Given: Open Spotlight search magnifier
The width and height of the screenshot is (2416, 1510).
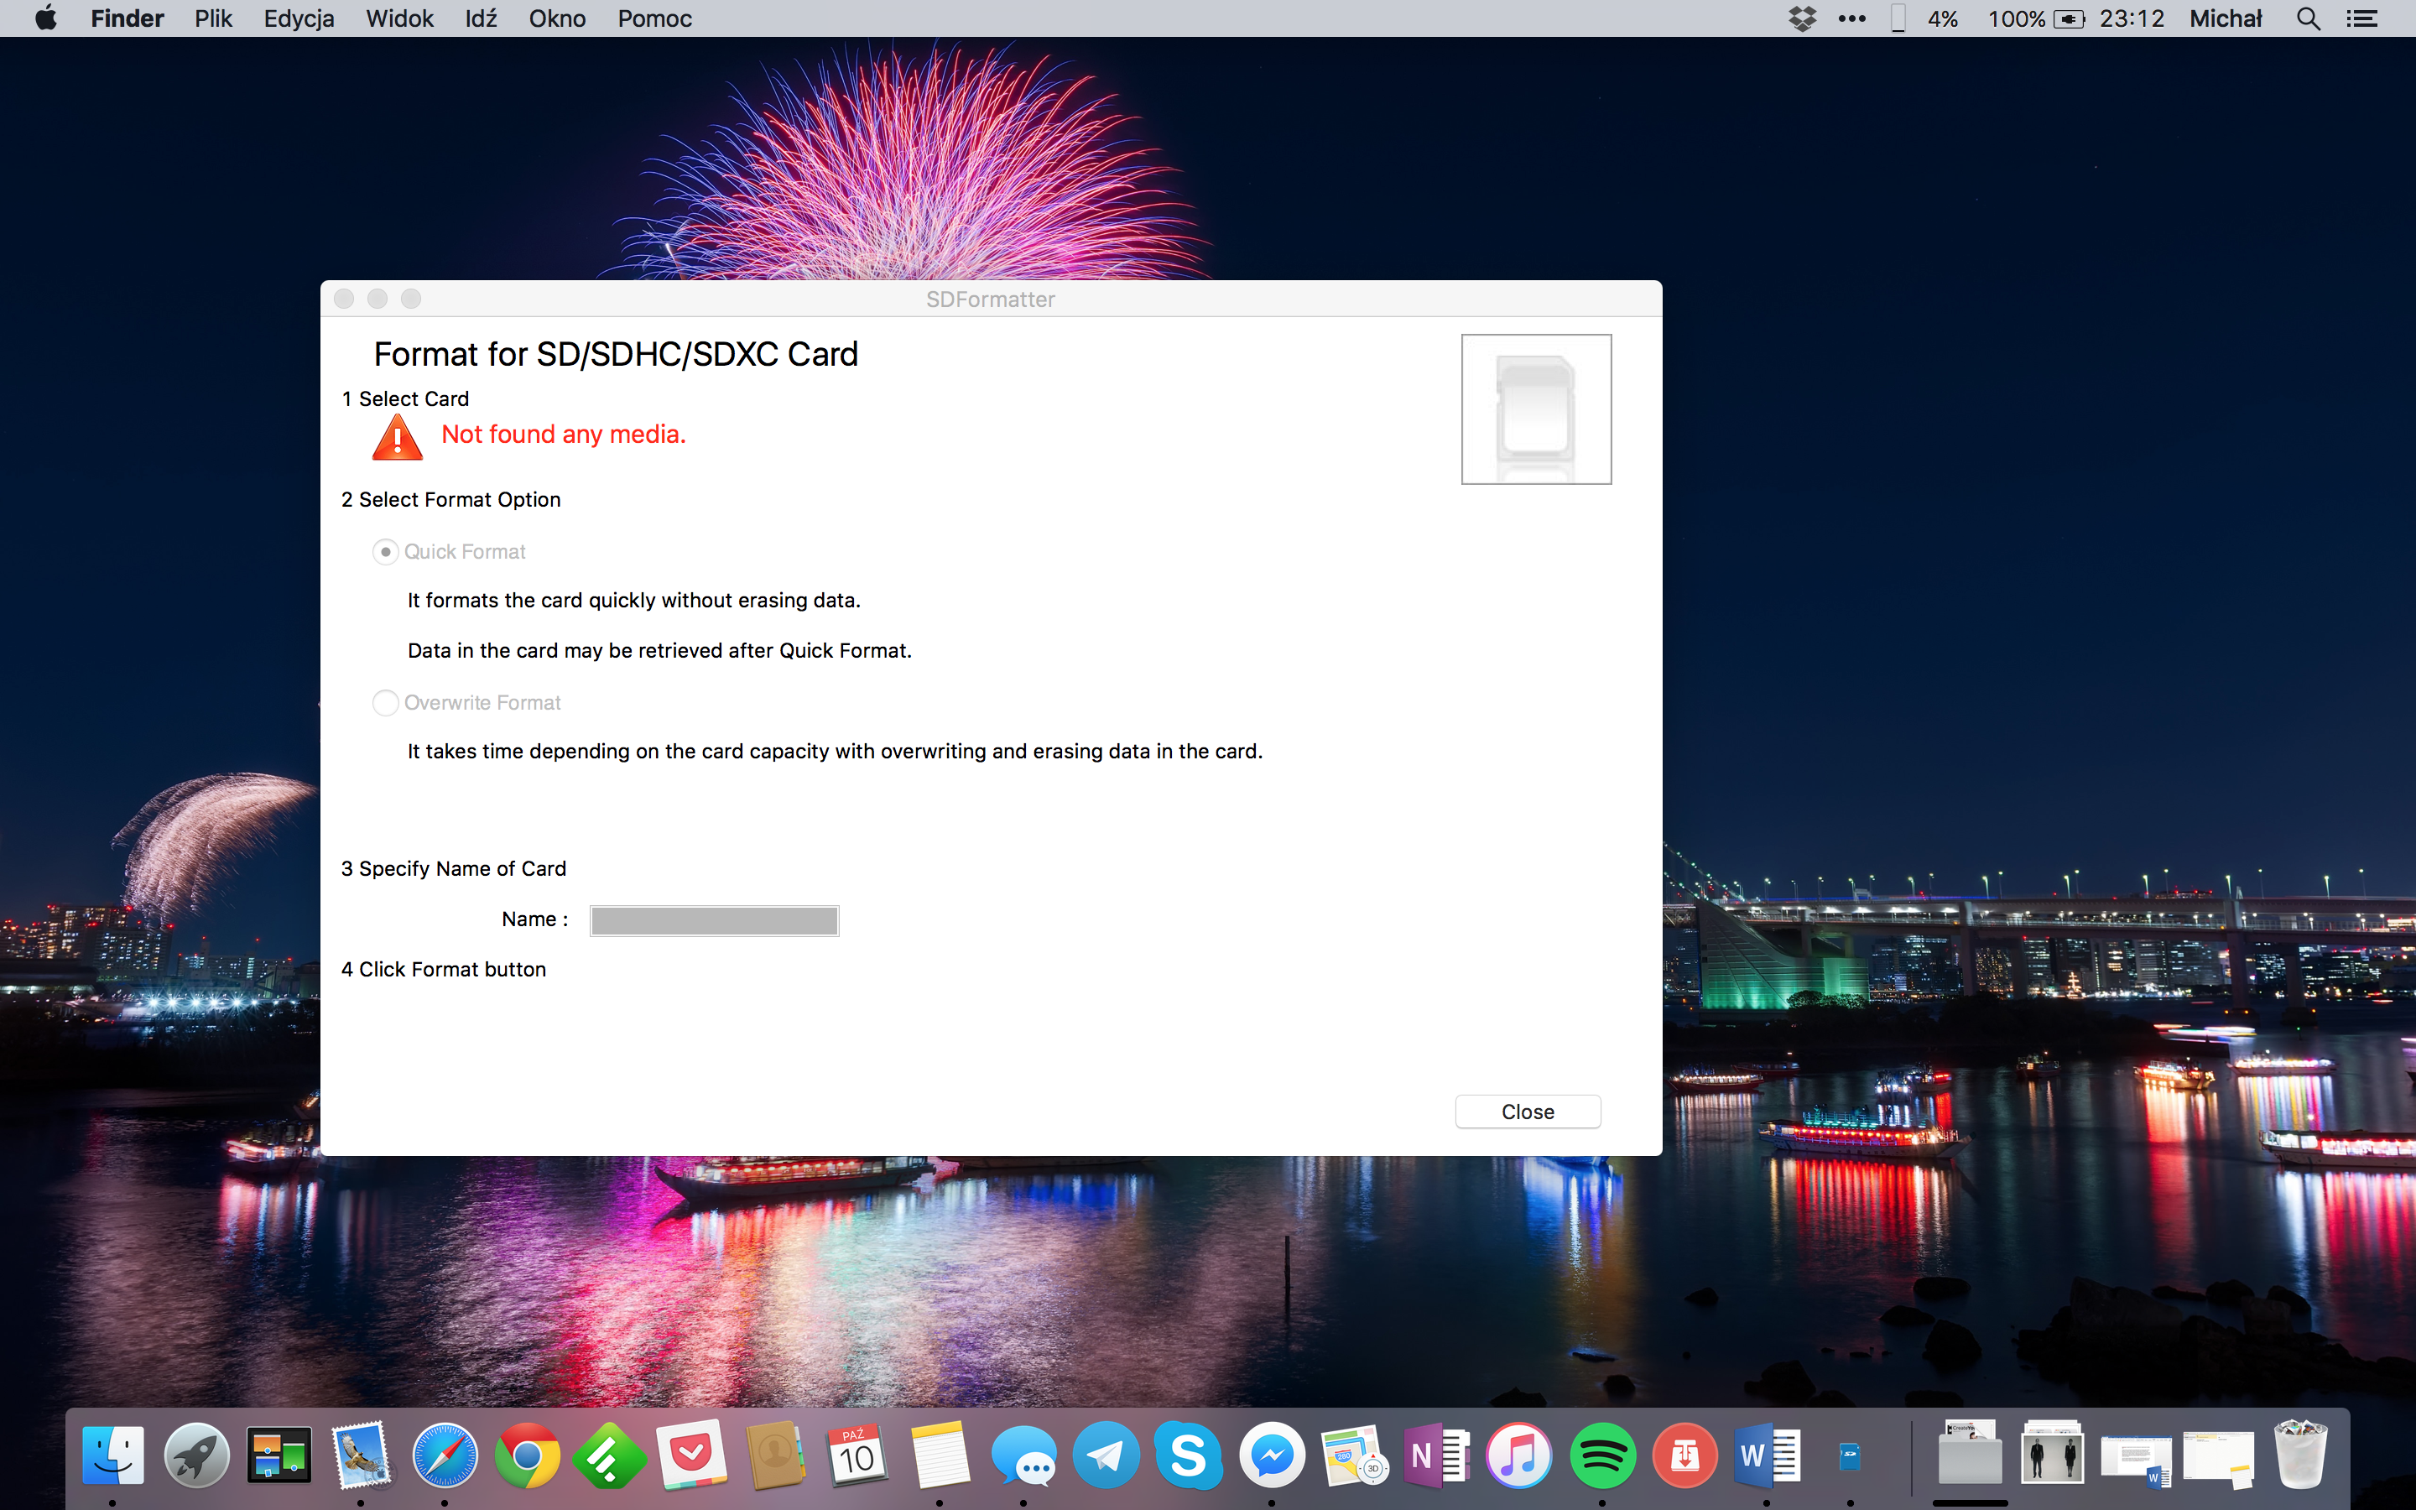Looking at the screenshot, I should pos(2308,18).
